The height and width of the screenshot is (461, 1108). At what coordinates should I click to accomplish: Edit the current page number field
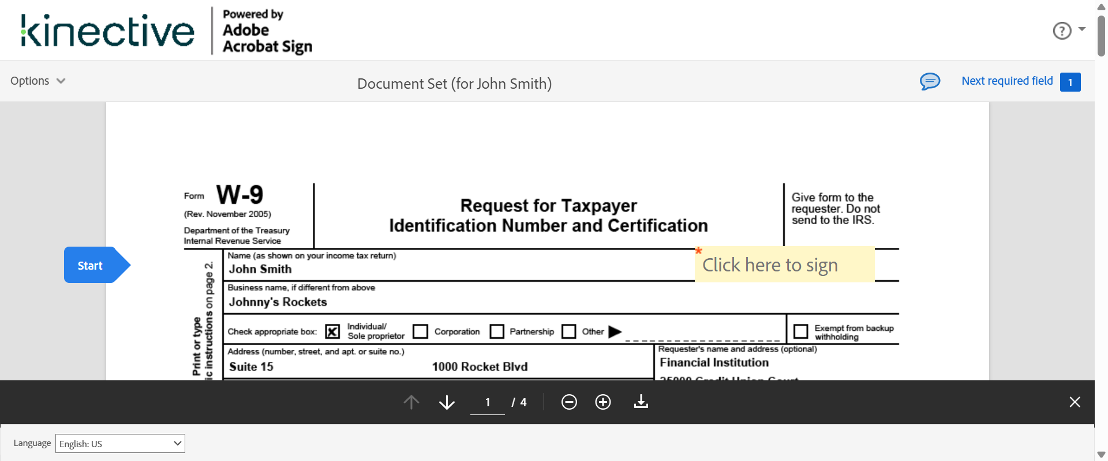488,402
